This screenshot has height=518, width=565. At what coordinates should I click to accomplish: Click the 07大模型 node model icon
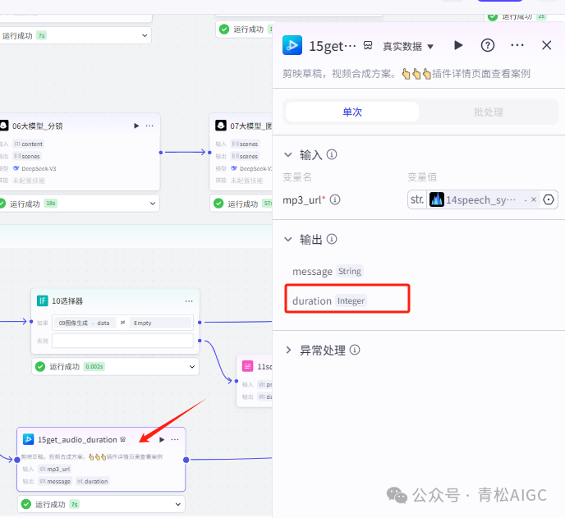221,126
